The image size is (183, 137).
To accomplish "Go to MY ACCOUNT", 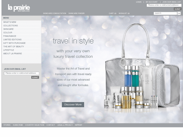I will point(152,2).
